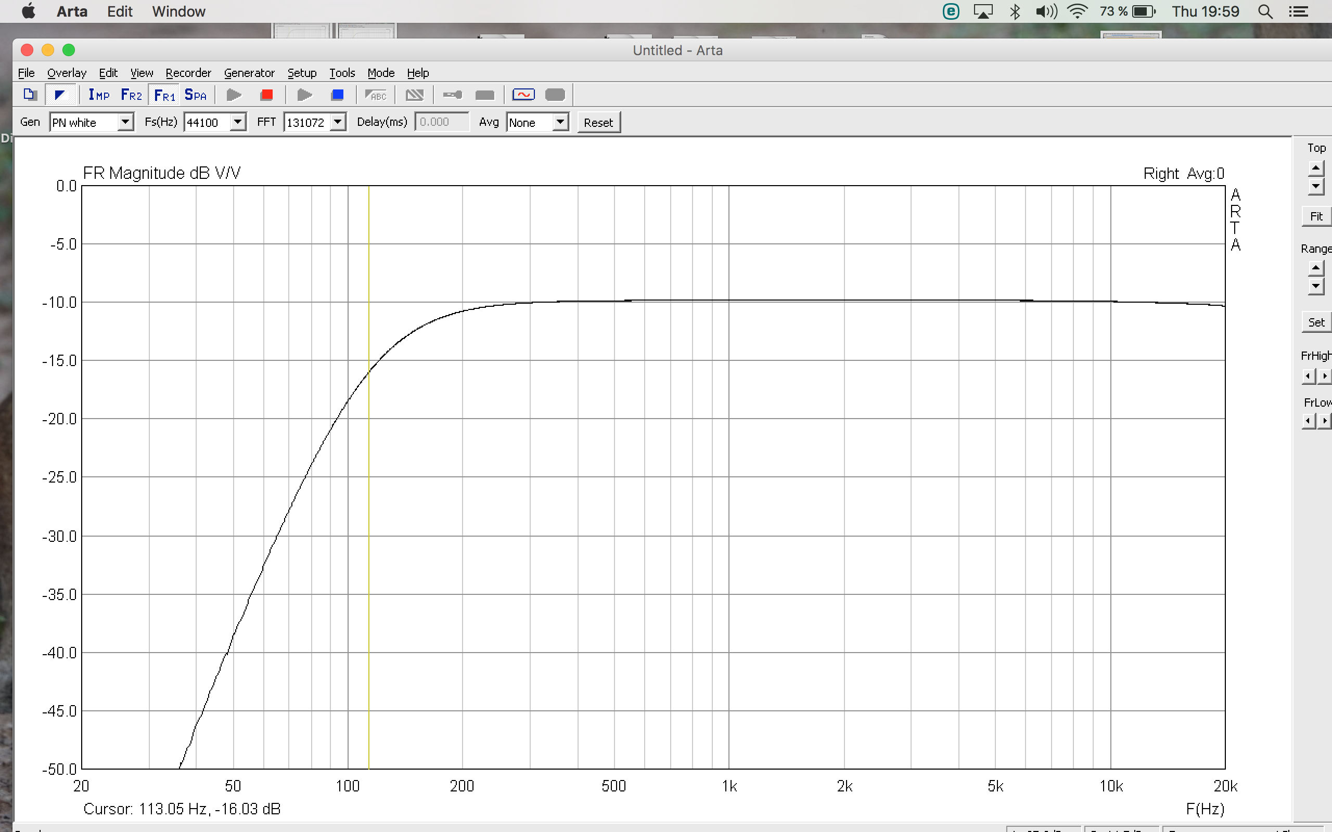
Task: Open the Arta menu in macOS menu bar
Action: click(x=72, y=11)
